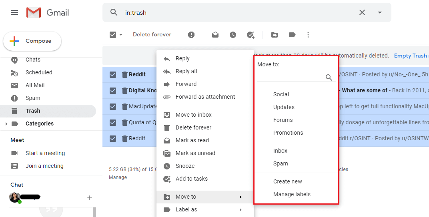Open the More three-dot toolbar menu
The width and height of the screenshot is (429, 217).
click(308, 35)
